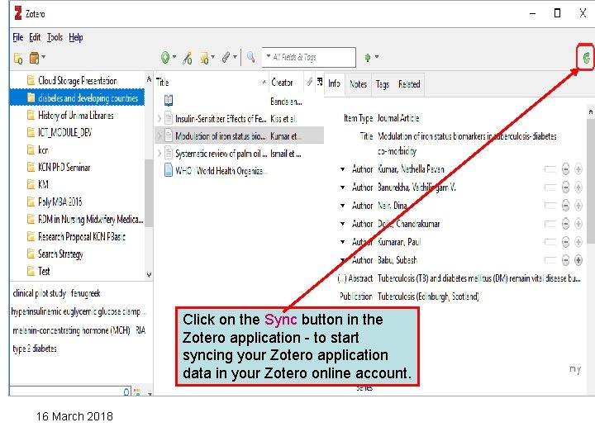595x446 pixels.
Task: Open the Tools menu
Action: click(x=55, y=37)
